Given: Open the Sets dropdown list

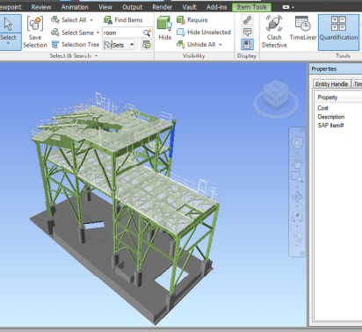Looking at the screenshot, I should 119,45.
